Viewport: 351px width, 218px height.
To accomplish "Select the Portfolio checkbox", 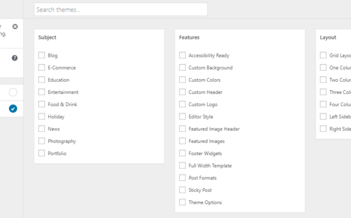I will point(41,153).
